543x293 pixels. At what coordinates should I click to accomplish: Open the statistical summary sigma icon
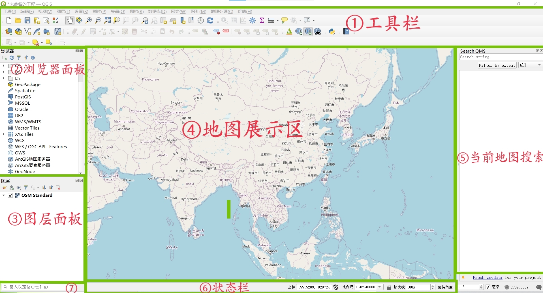pyautogui.click(x=262, y=20)
